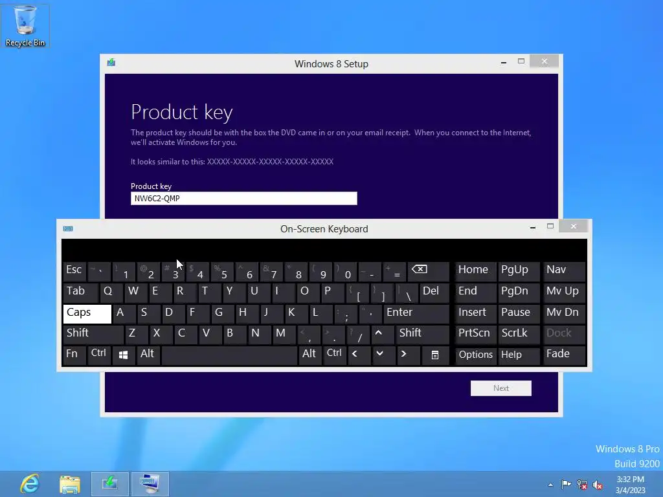Tap the semicolon key

(345, 314)
